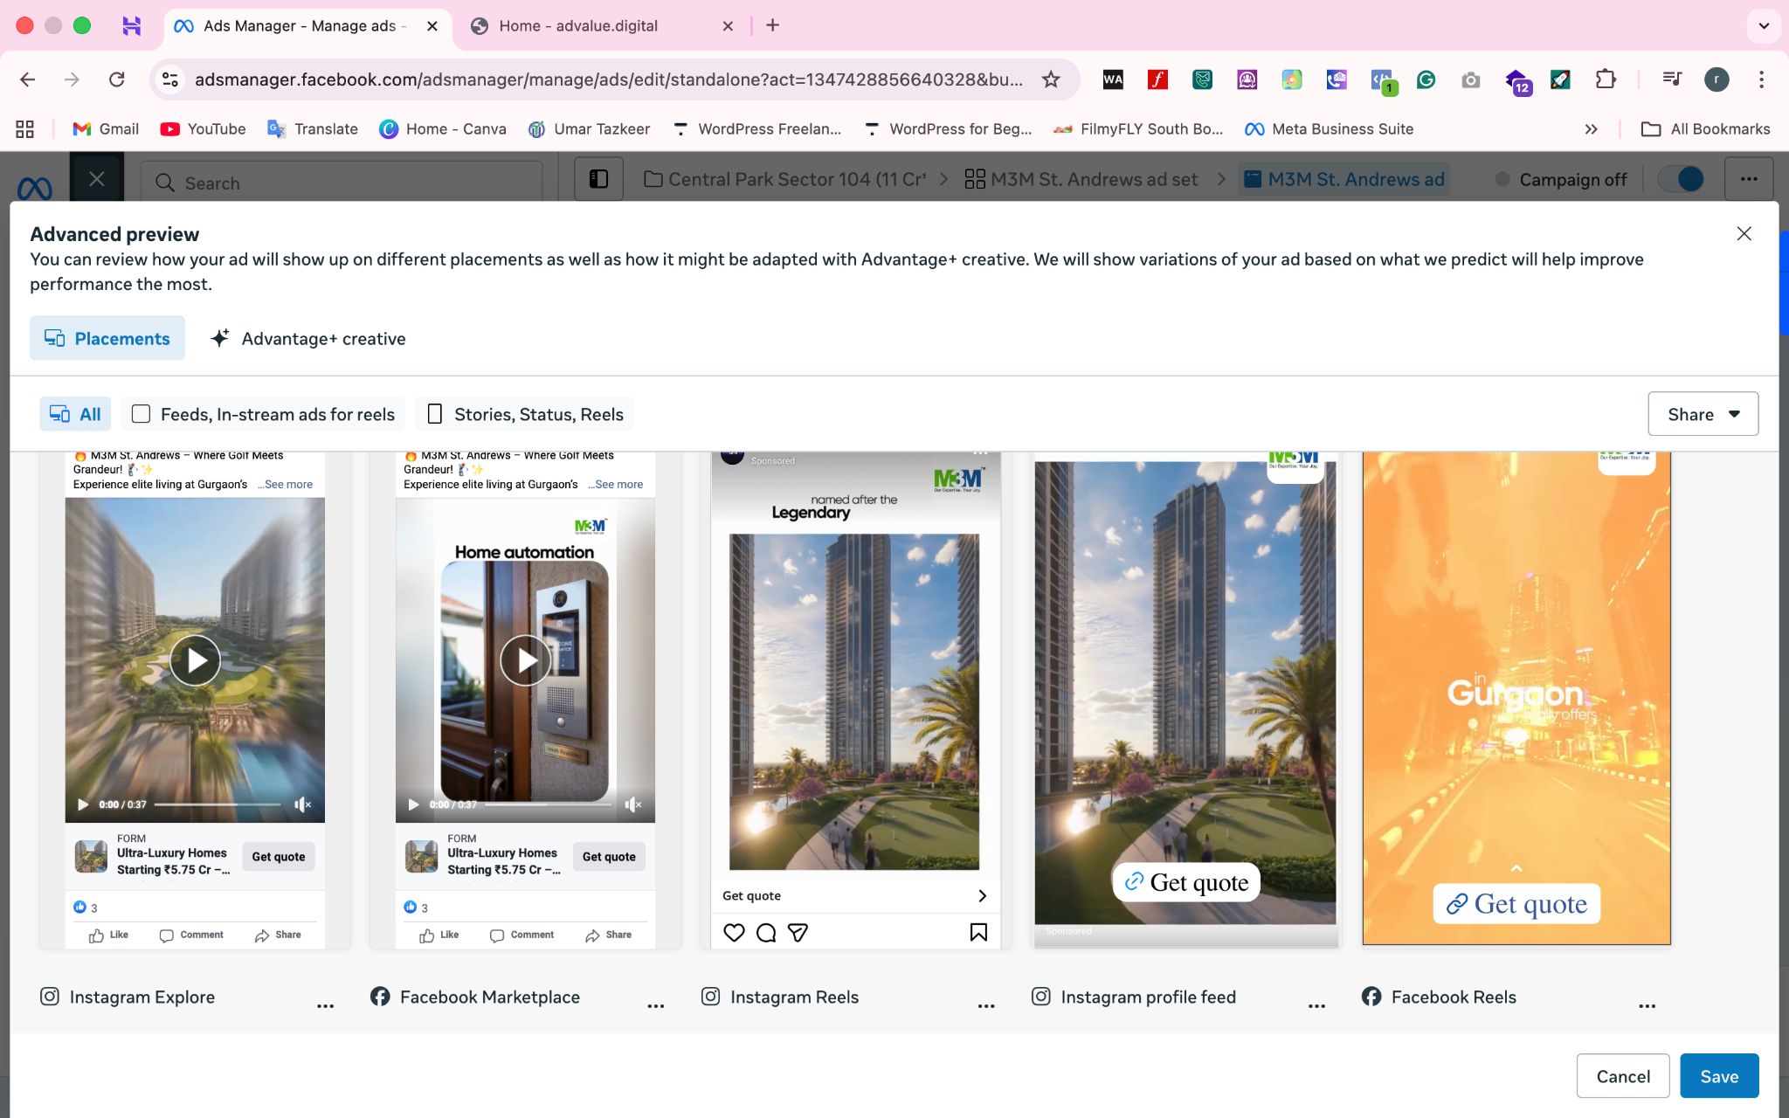Click the heart icon on Instagram Reels preview
The width and height of the screenshot is (1789, 1118).
(x=734, y=933)
